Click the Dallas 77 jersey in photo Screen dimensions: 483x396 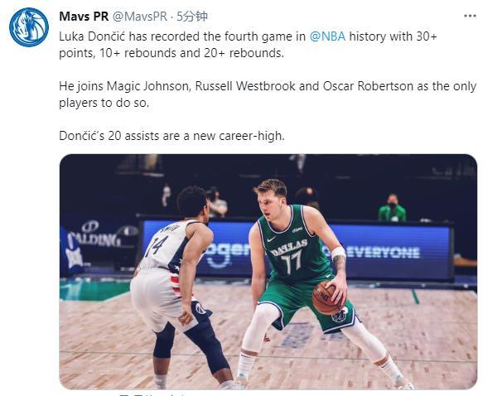click(292, 244)
